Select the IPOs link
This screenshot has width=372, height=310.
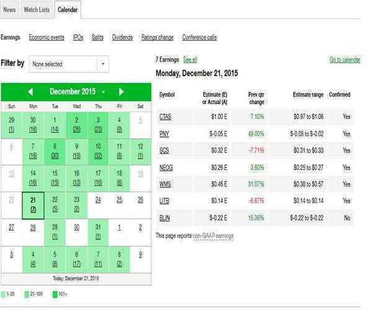(x=77, y=37)
